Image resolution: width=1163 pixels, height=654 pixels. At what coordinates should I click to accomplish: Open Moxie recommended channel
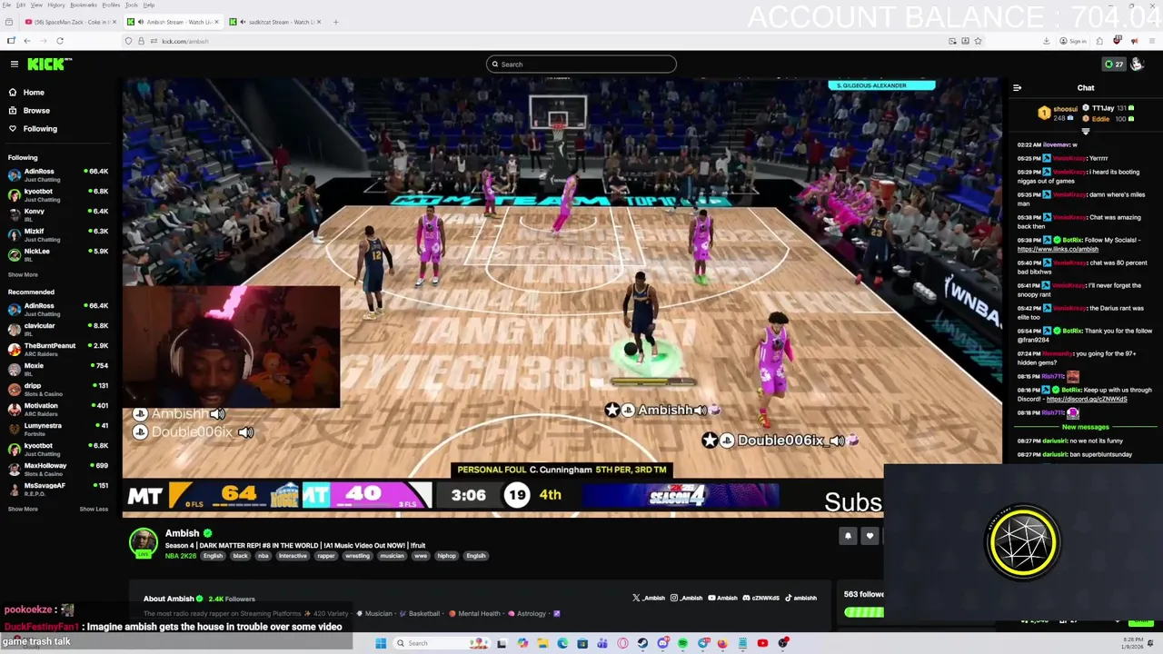click(58, 369)
